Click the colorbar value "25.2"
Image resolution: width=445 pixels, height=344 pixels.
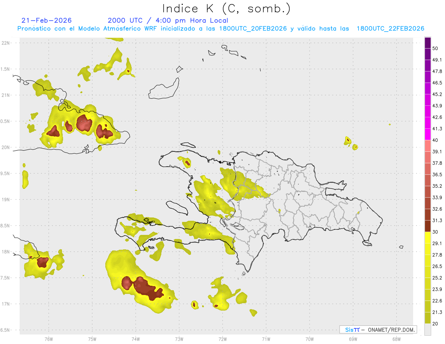coord(437,278)
